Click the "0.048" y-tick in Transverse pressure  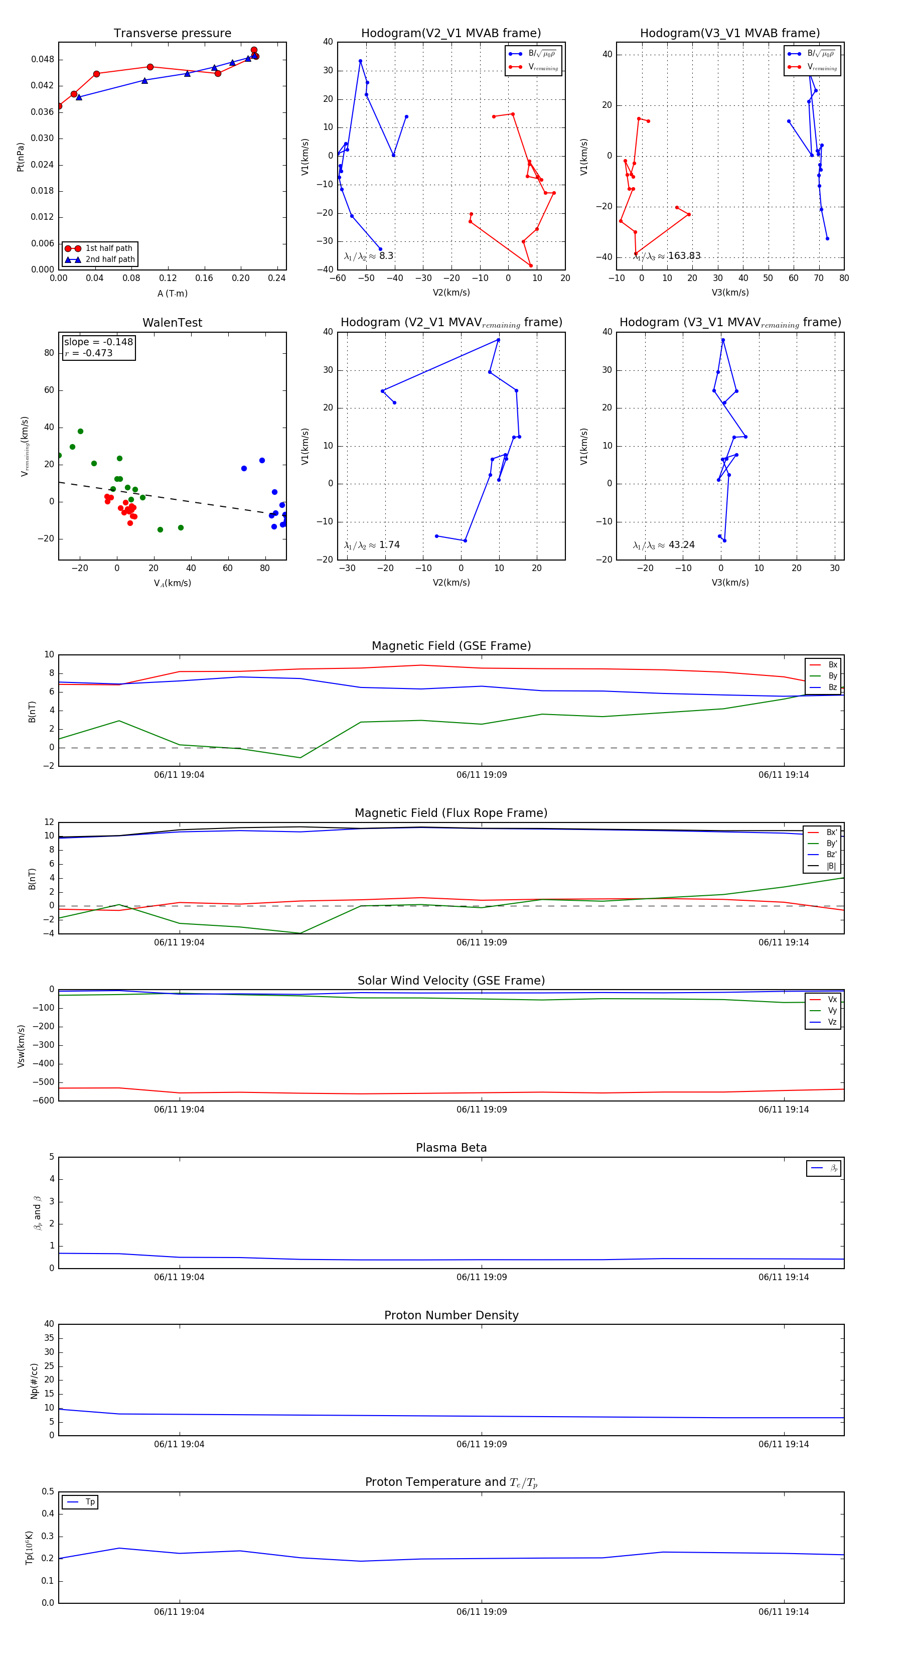[43, 59]
